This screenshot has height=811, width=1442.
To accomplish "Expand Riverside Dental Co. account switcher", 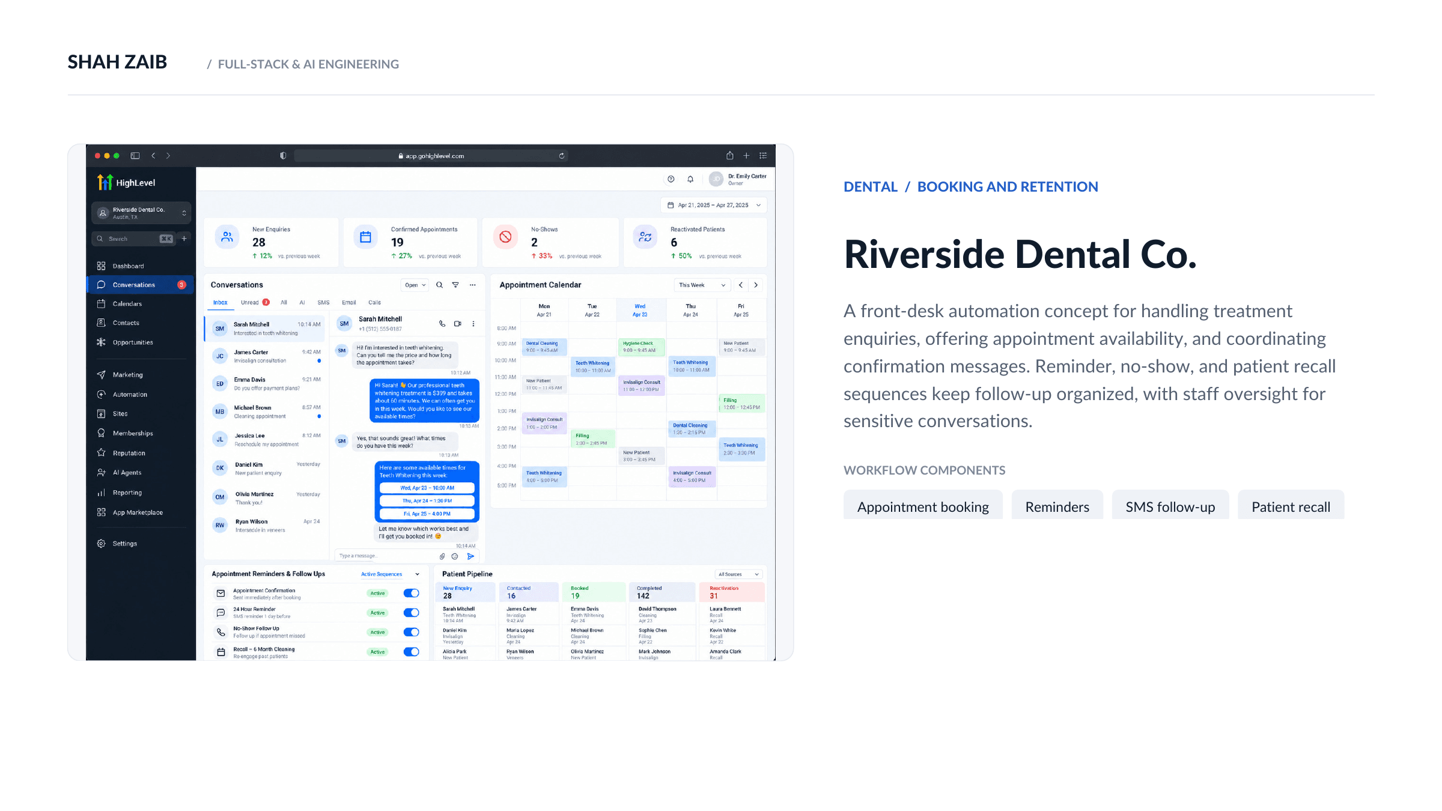I will (x=141, y=213).
